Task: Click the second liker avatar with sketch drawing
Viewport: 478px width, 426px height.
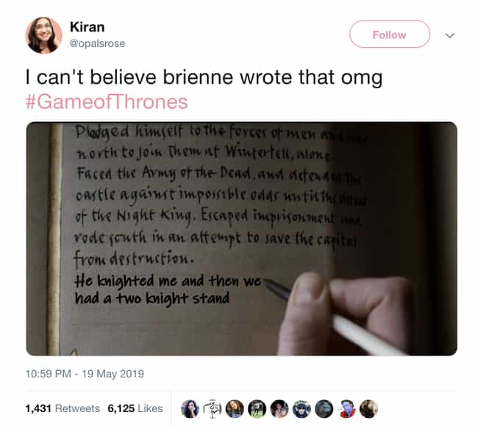Action: (x=213, y=408)
